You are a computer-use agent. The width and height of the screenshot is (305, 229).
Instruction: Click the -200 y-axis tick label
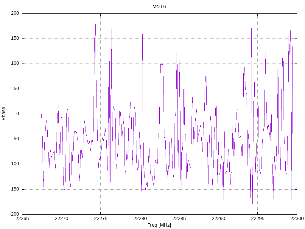tap(14, 214)
